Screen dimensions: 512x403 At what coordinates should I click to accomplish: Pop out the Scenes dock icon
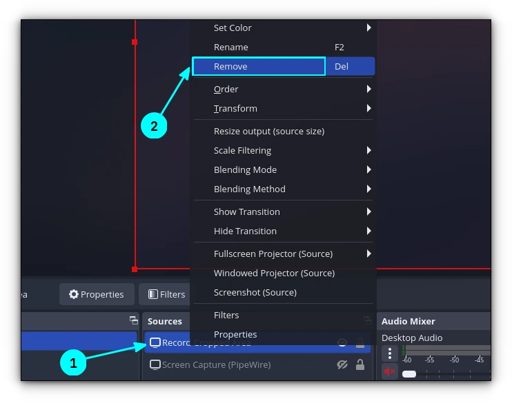[x=134, y=320]
